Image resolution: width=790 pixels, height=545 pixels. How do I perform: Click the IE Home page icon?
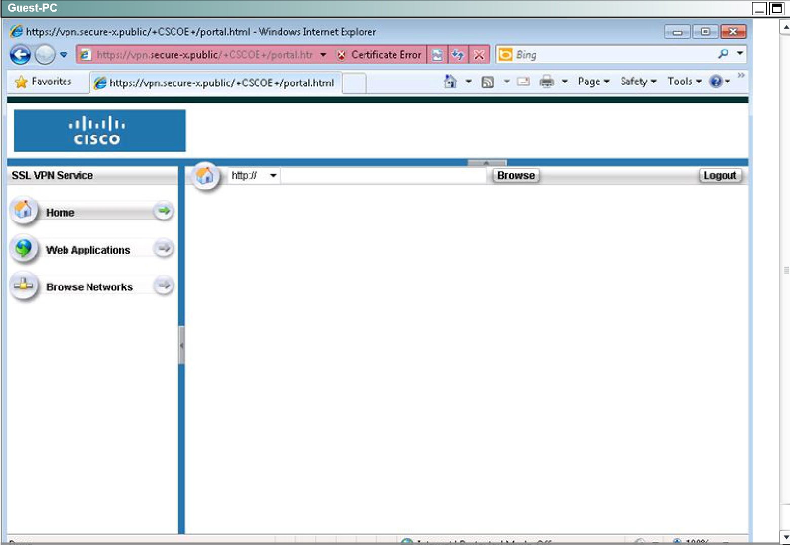click(450, 82)
